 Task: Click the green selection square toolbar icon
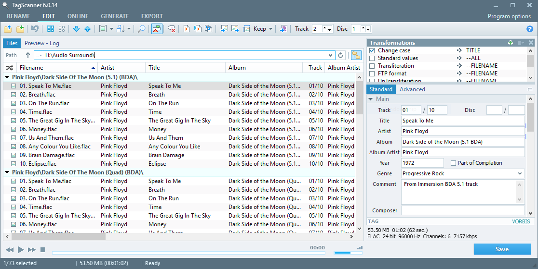point(103,29)
